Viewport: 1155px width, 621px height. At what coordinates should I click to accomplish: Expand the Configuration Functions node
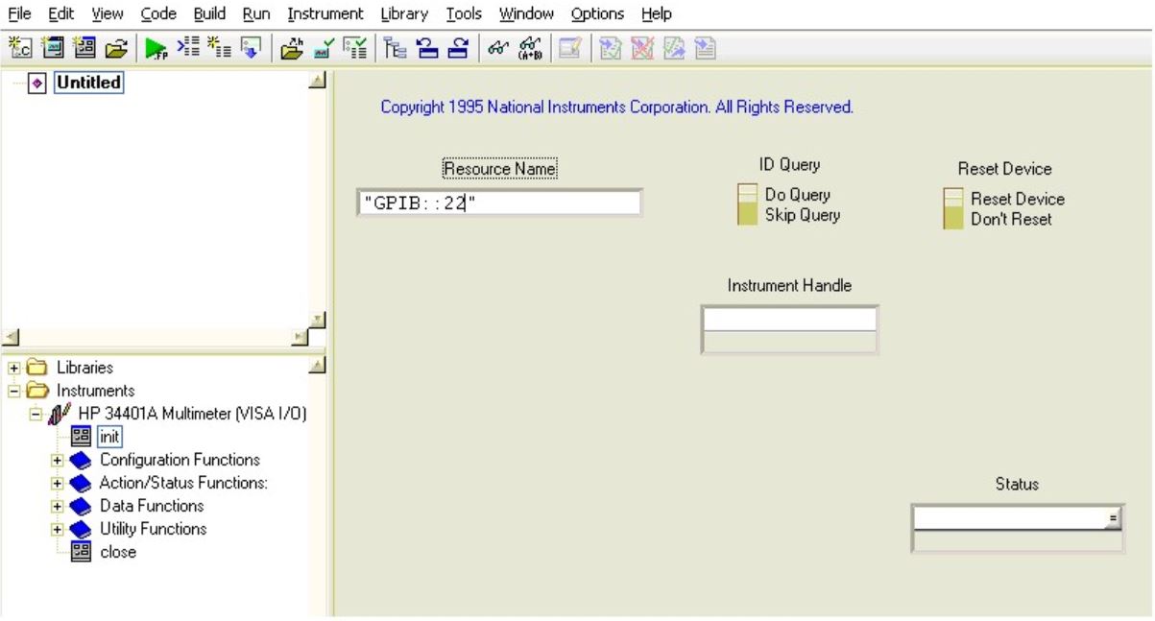[58, 460]
